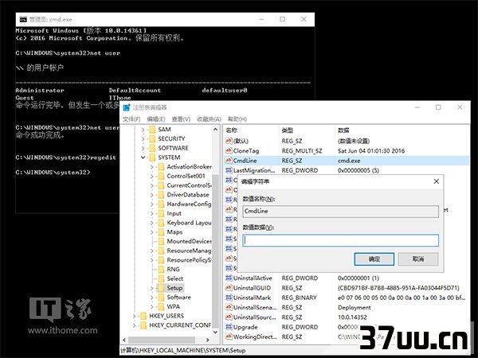
Task: Select the MountedDevices key
Action: point(189,241)
